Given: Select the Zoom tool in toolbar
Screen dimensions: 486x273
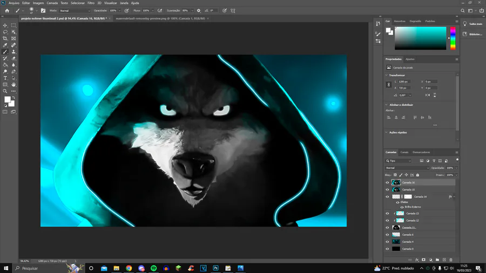Looking at the screenshot, I should coord(5,91).
